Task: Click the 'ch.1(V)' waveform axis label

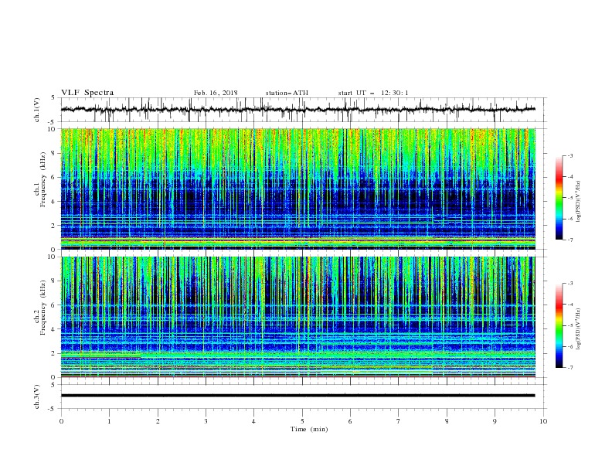Action: pyautogui.click(x=37, y=110)
